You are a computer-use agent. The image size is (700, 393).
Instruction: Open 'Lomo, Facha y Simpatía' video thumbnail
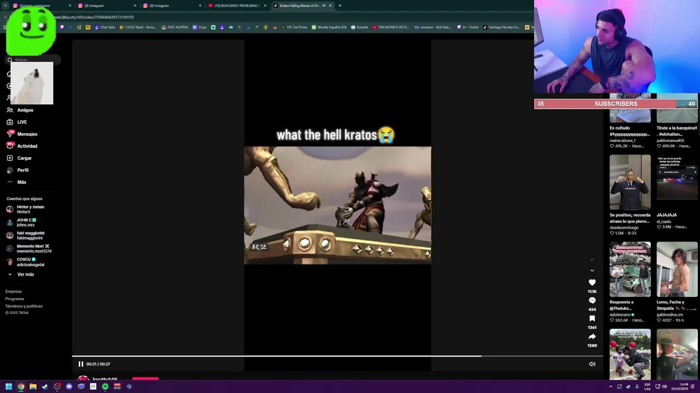[x=677, y=269]
